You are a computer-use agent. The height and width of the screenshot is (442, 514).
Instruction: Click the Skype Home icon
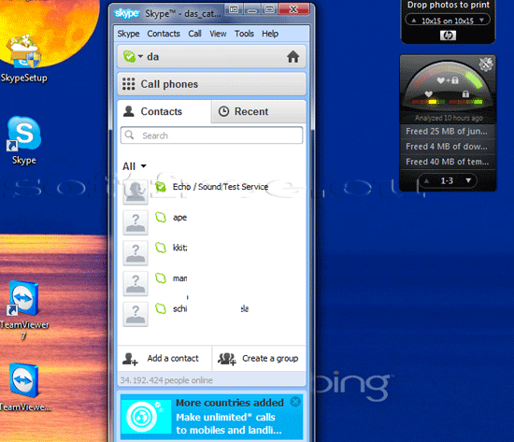293,57
